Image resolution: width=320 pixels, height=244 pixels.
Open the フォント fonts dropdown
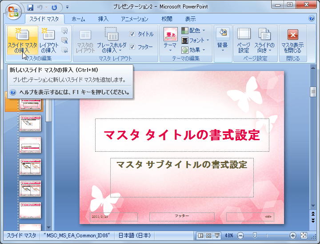point(195,40)
